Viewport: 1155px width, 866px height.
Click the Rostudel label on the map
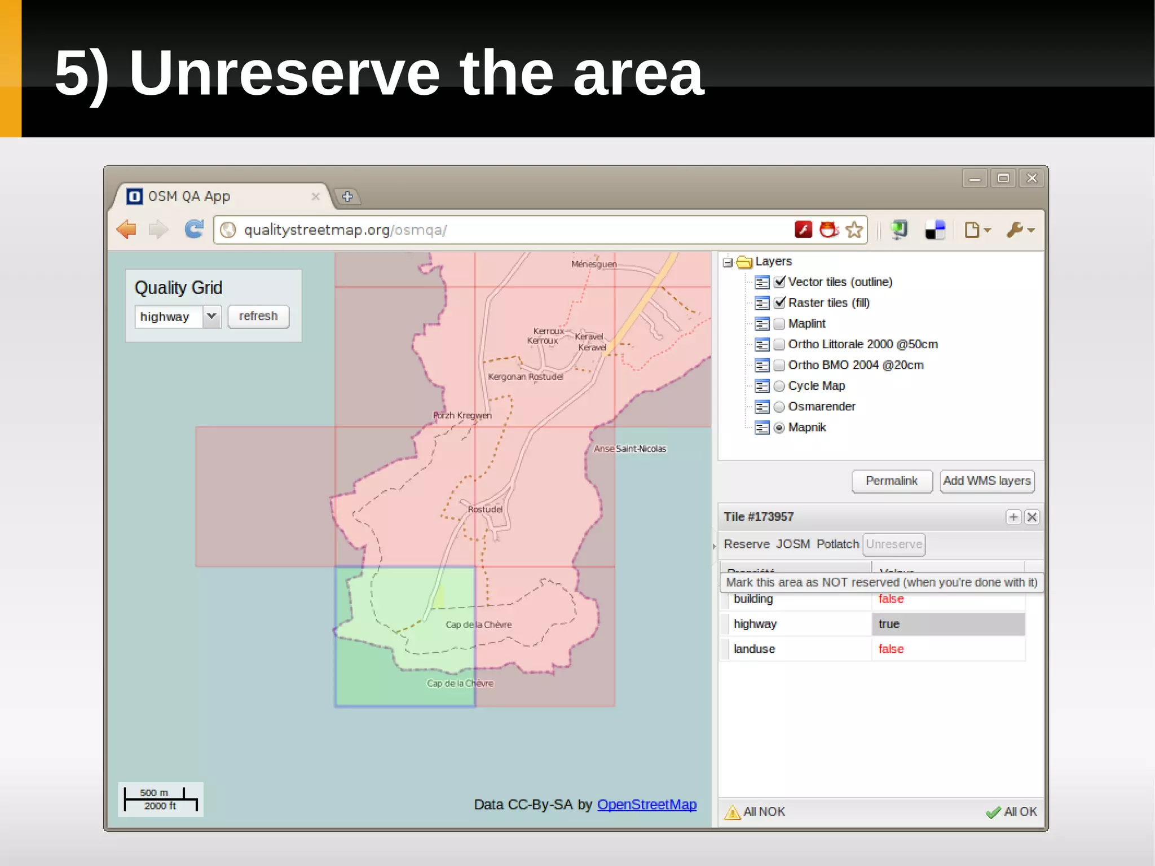click(485, 509)
